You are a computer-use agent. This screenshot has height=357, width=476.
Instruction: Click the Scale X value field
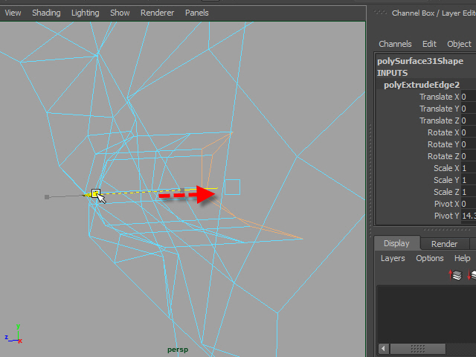click(x=469, y=168)
